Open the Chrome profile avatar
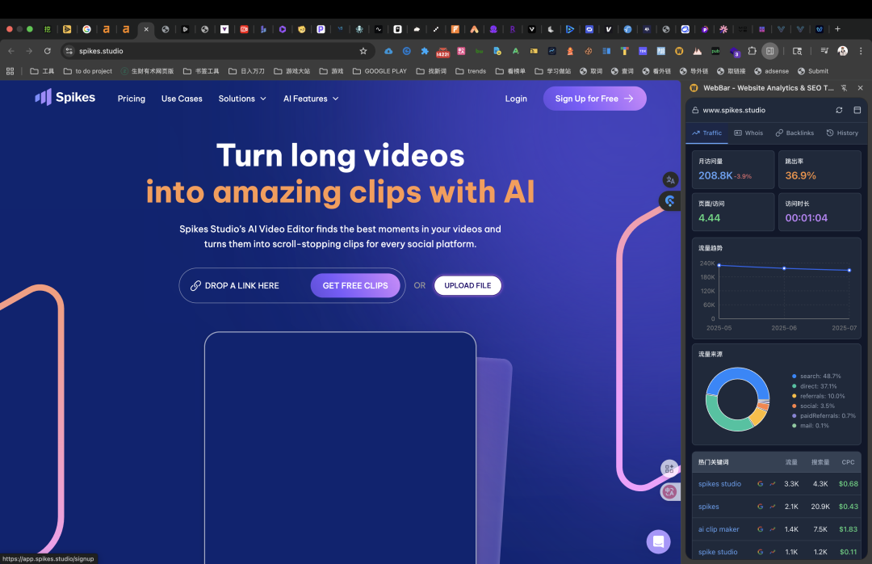This screenshot has height=564, width=872. [842, 51]
